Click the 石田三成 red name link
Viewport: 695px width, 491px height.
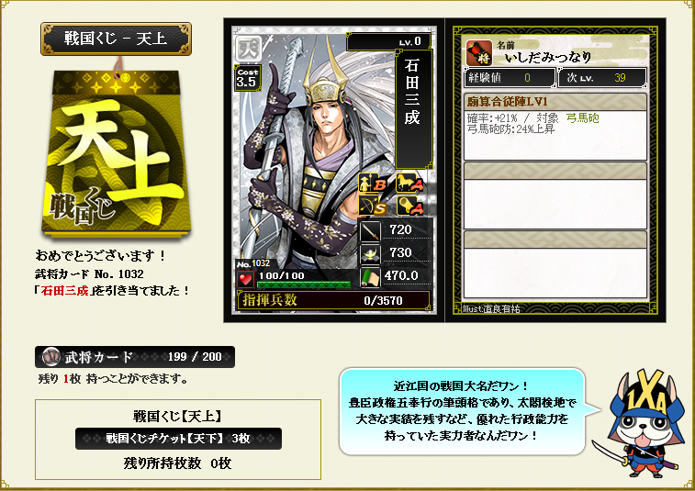(64, 291)
